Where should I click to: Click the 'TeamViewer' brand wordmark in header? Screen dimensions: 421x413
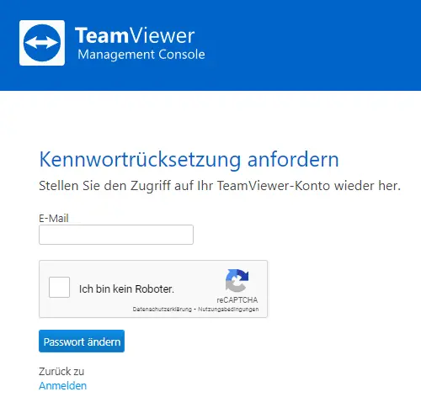(x=135, y=35)
